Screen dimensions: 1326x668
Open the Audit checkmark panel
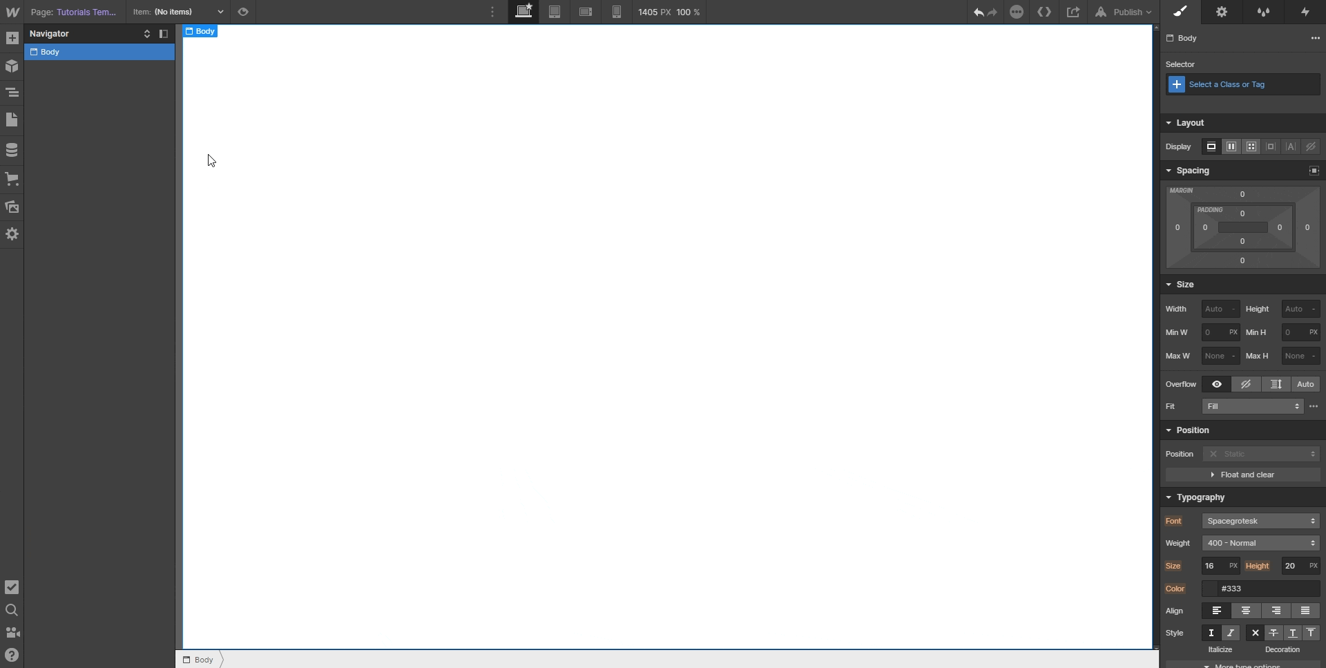[12, 587]
